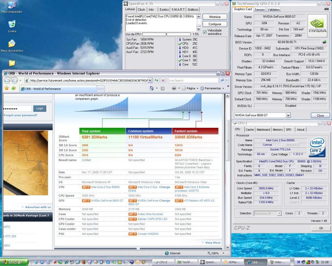Click GET IT badge next to ATI Radeon HD 4870 X2
Screen dimensions: 332x266
click(179, 201)
